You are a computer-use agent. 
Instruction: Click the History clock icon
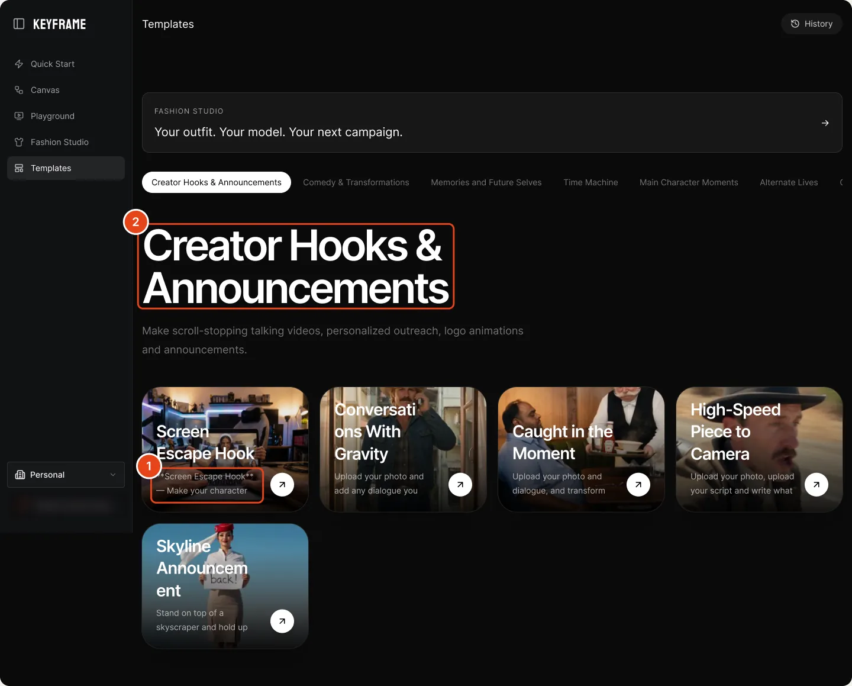pyautogui.click(x=795, y=24)
